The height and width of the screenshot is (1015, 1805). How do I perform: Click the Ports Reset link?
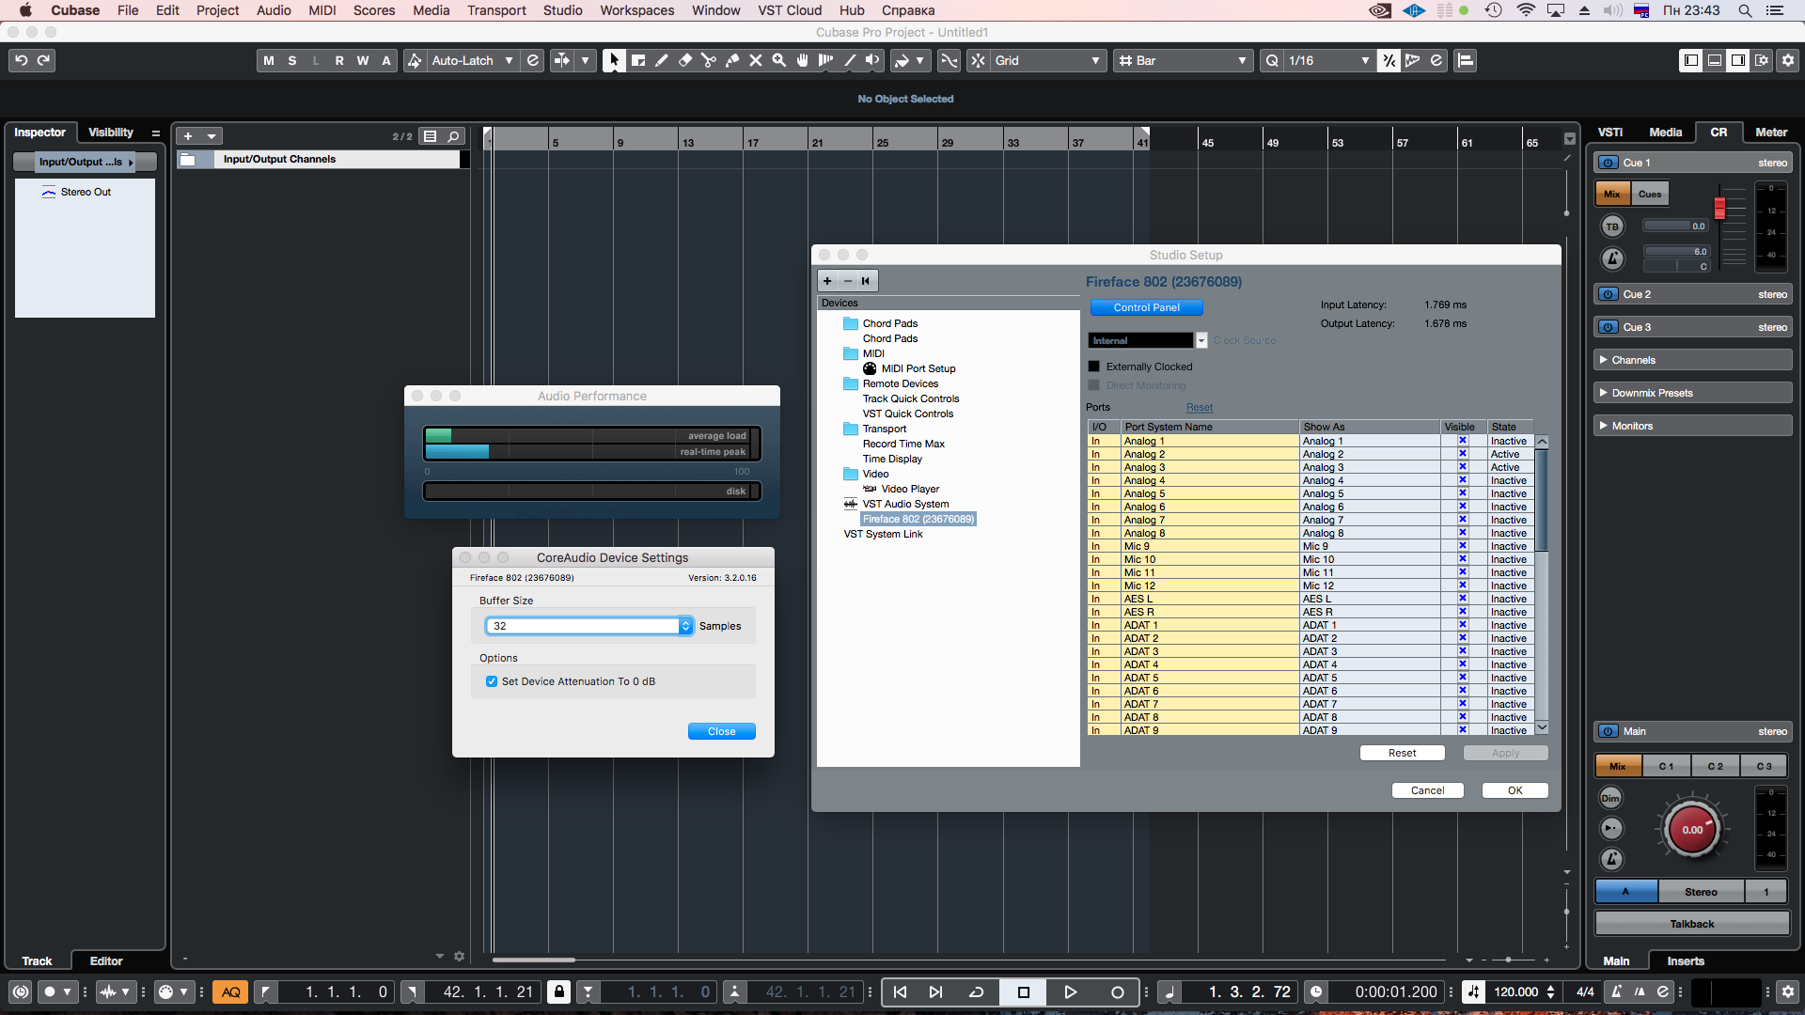[x=1199, y=407]
